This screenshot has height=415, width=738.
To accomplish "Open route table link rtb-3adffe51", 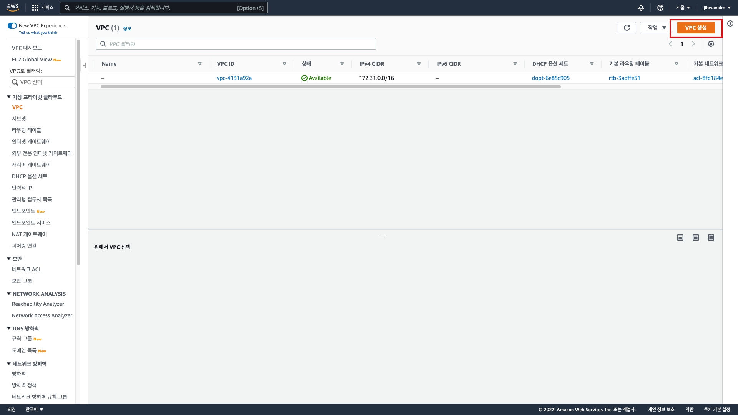I will (x=625, y=78).
